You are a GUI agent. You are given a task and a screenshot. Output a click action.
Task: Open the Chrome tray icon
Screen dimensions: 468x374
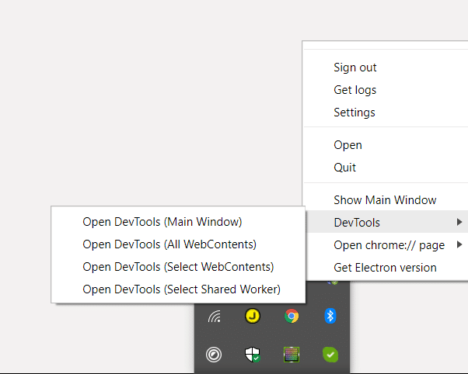click(292, 316)
